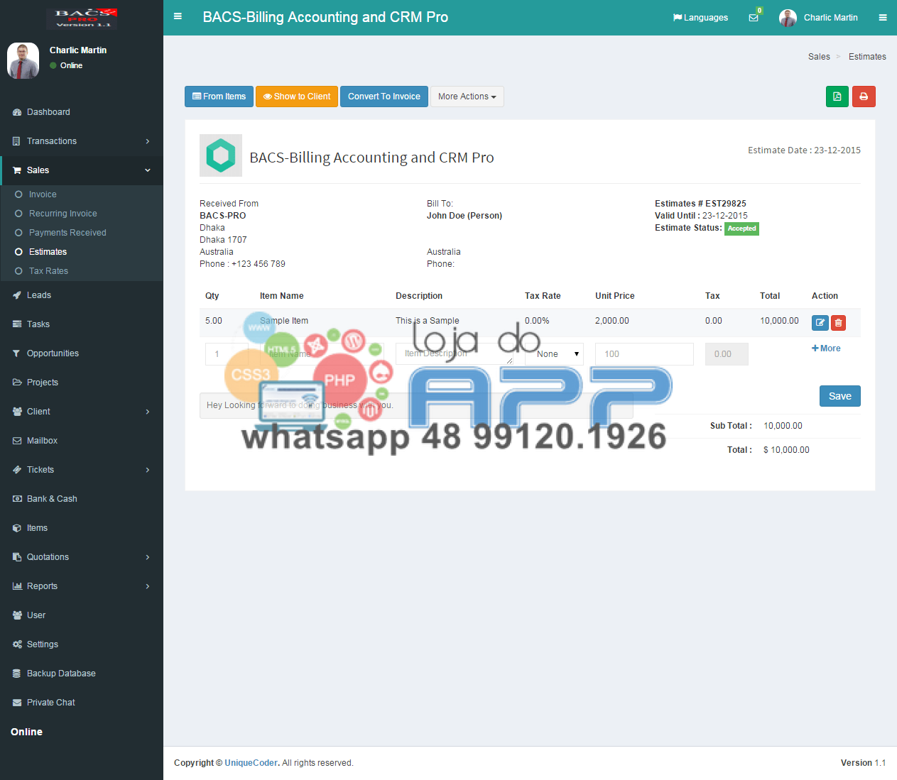Open the Tax Rate None dropdown

tap(554, 354)
